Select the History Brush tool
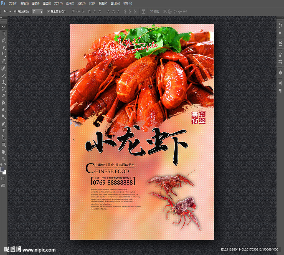Screen dimensions: 284x255 [x=3, y=89]
